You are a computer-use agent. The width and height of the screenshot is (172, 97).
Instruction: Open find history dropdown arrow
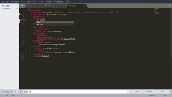click(128, 92)
